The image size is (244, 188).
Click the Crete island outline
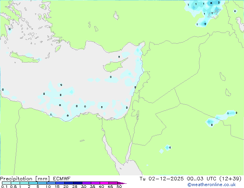point(25,58)
